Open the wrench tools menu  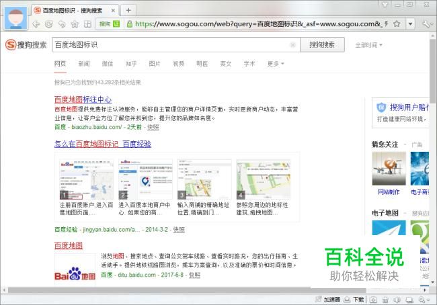tap(426, 24)
